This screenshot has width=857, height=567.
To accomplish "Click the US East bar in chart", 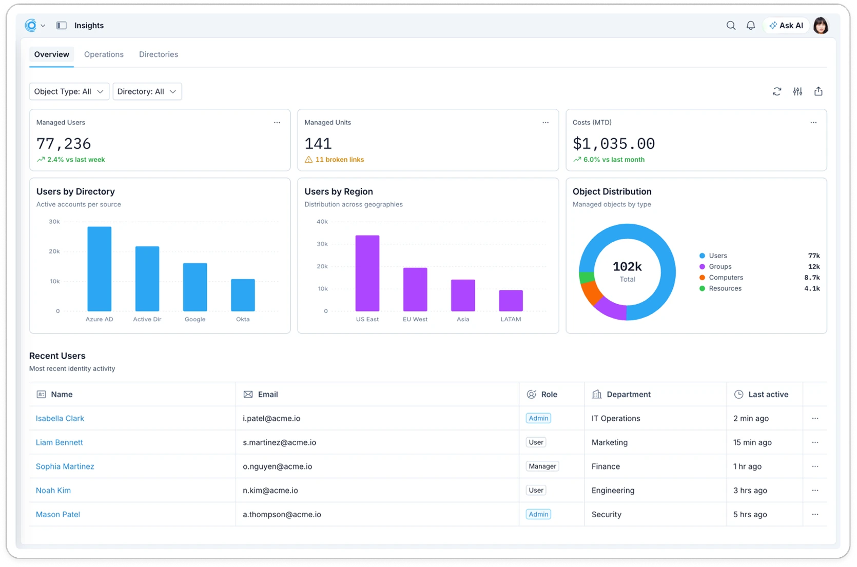I will click(x=367, y=273).
